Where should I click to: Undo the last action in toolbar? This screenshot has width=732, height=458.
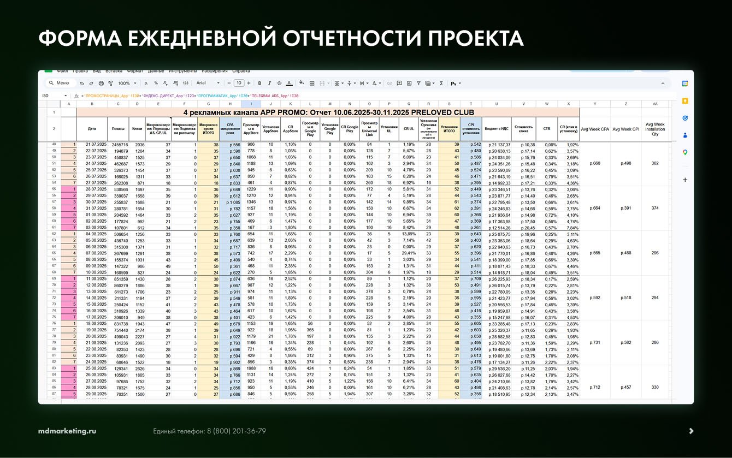(x=82, y=84)
